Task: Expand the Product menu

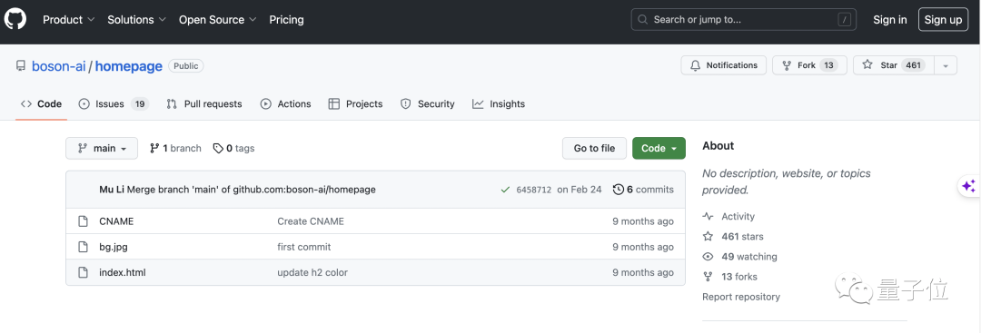Action: [69, 19]
